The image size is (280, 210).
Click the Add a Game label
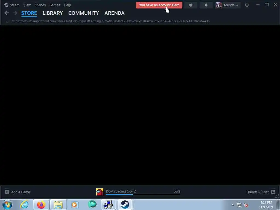[21, 192]
